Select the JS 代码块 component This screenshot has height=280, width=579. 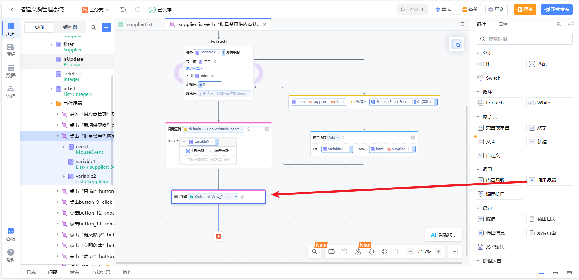(x=499, y=247)
